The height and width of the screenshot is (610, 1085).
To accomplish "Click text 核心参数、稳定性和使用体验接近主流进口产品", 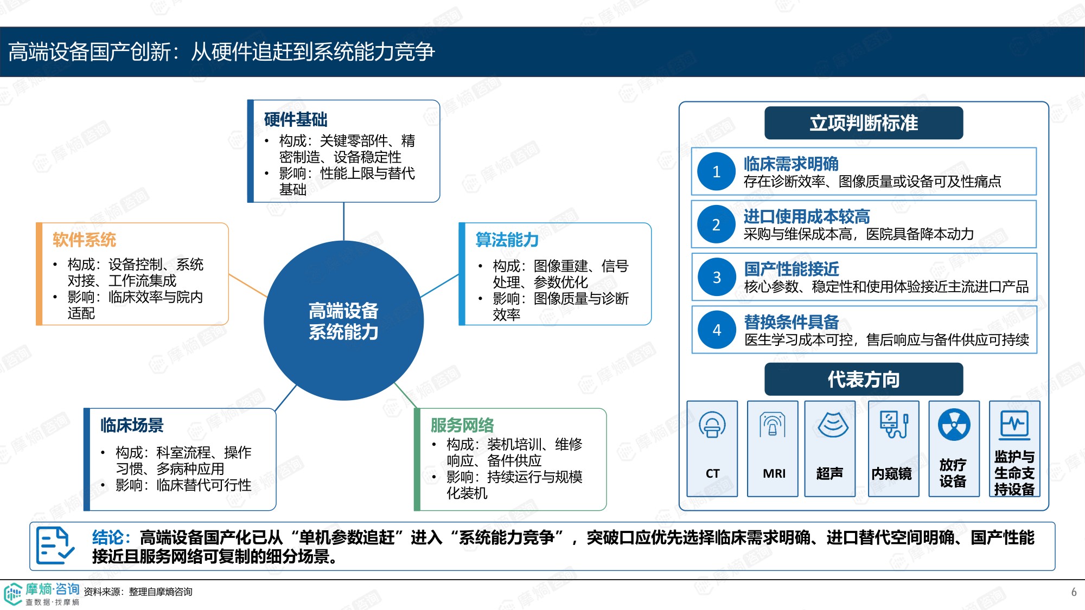I will [x=886, y=286].
